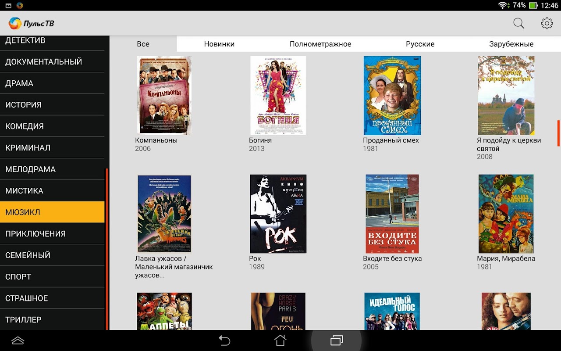561x351 pixels.
Task: Tap year 2006 under Компаньоны
Action: [x=143, y=149]
